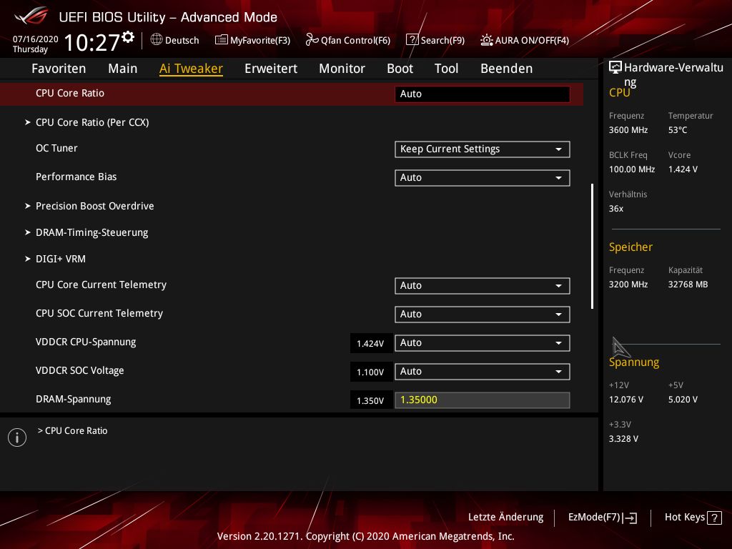Open the Monitor tab
This screenshot has height=549, width=732.
(x=342, y=69)
